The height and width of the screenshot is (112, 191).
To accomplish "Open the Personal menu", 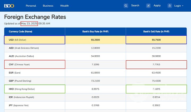I will [x=31, y=6].
